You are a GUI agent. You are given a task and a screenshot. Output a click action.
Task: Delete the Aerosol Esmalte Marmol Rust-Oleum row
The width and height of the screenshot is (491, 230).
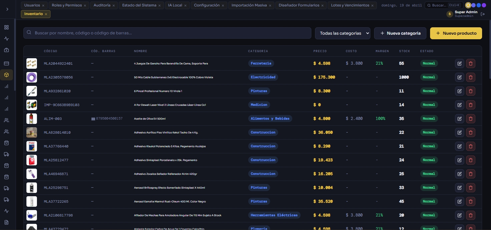[x=470, y=201]
